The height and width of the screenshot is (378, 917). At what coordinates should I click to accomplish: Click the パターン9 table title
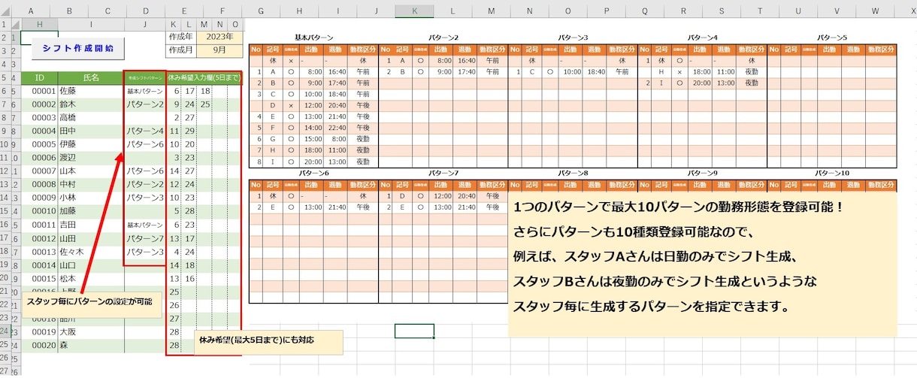tap(703, 174)
